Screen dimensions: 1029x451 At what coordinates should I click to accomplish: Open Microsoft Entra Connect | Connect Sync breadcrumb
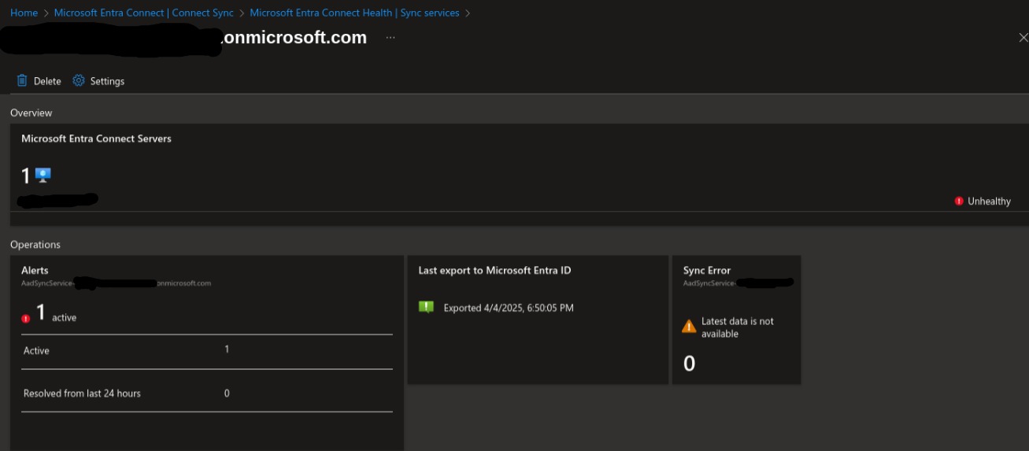pos(143,13)
